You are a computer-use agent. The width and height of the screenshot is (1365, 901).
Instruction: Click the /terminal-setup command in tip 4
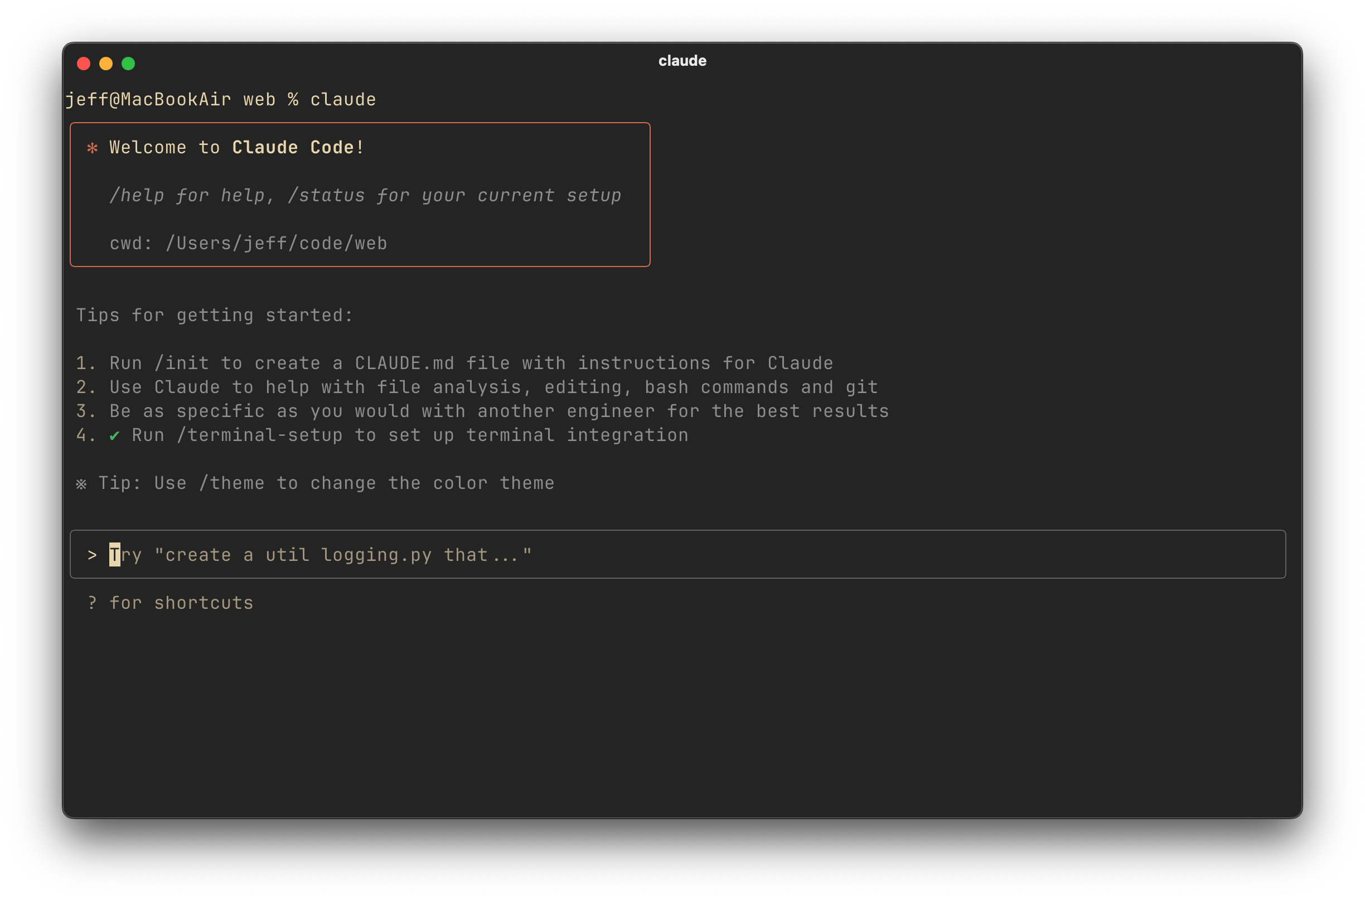point(259,435)
